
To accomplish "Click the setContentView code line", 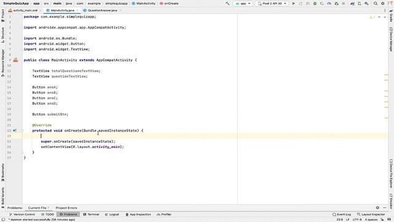I will [82, 147].
